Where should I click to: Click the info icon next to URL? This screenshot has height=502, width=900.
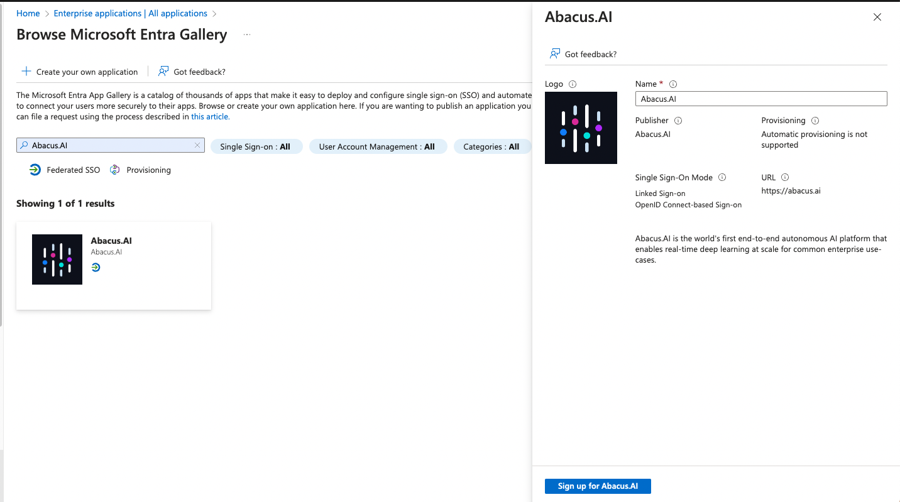point(785,178)
